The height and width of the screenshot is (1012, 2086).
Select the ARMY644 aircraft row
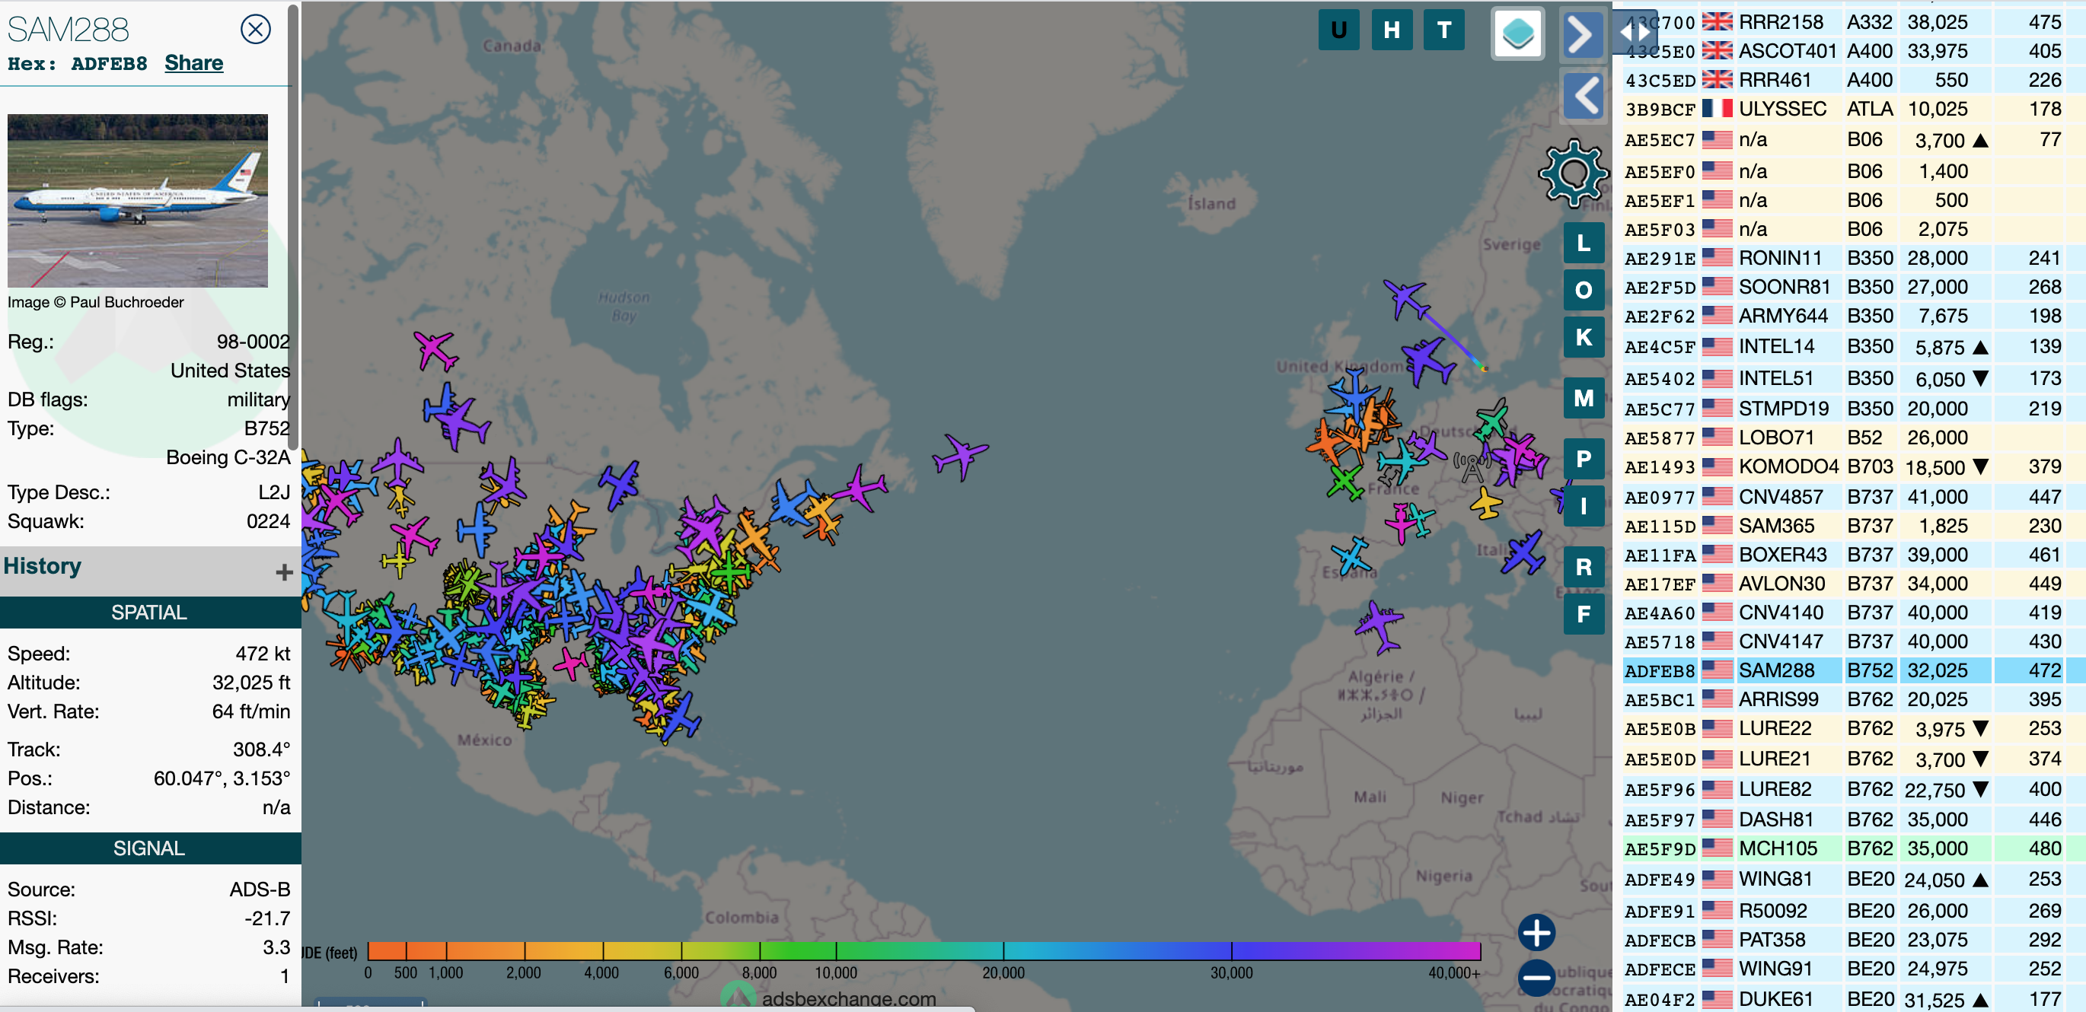coord(1853,316)
